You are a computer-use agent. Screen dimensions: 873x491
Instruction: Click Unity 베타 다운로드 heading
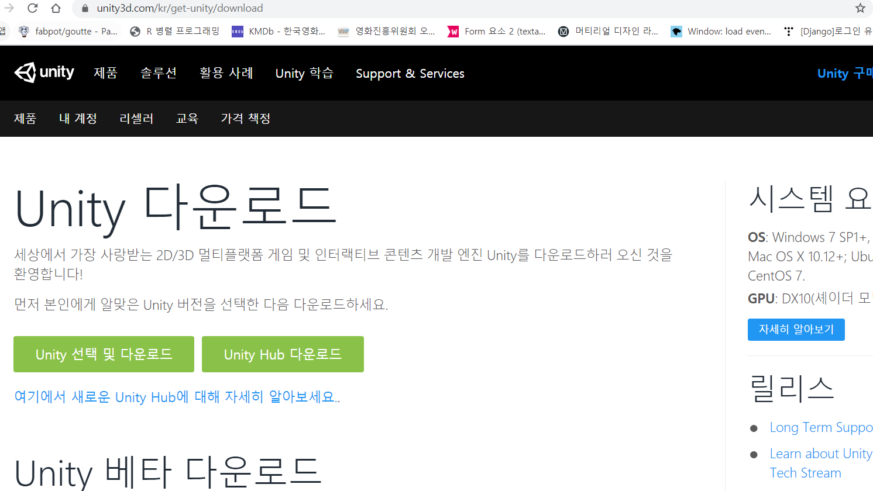(x=168, y=472)
